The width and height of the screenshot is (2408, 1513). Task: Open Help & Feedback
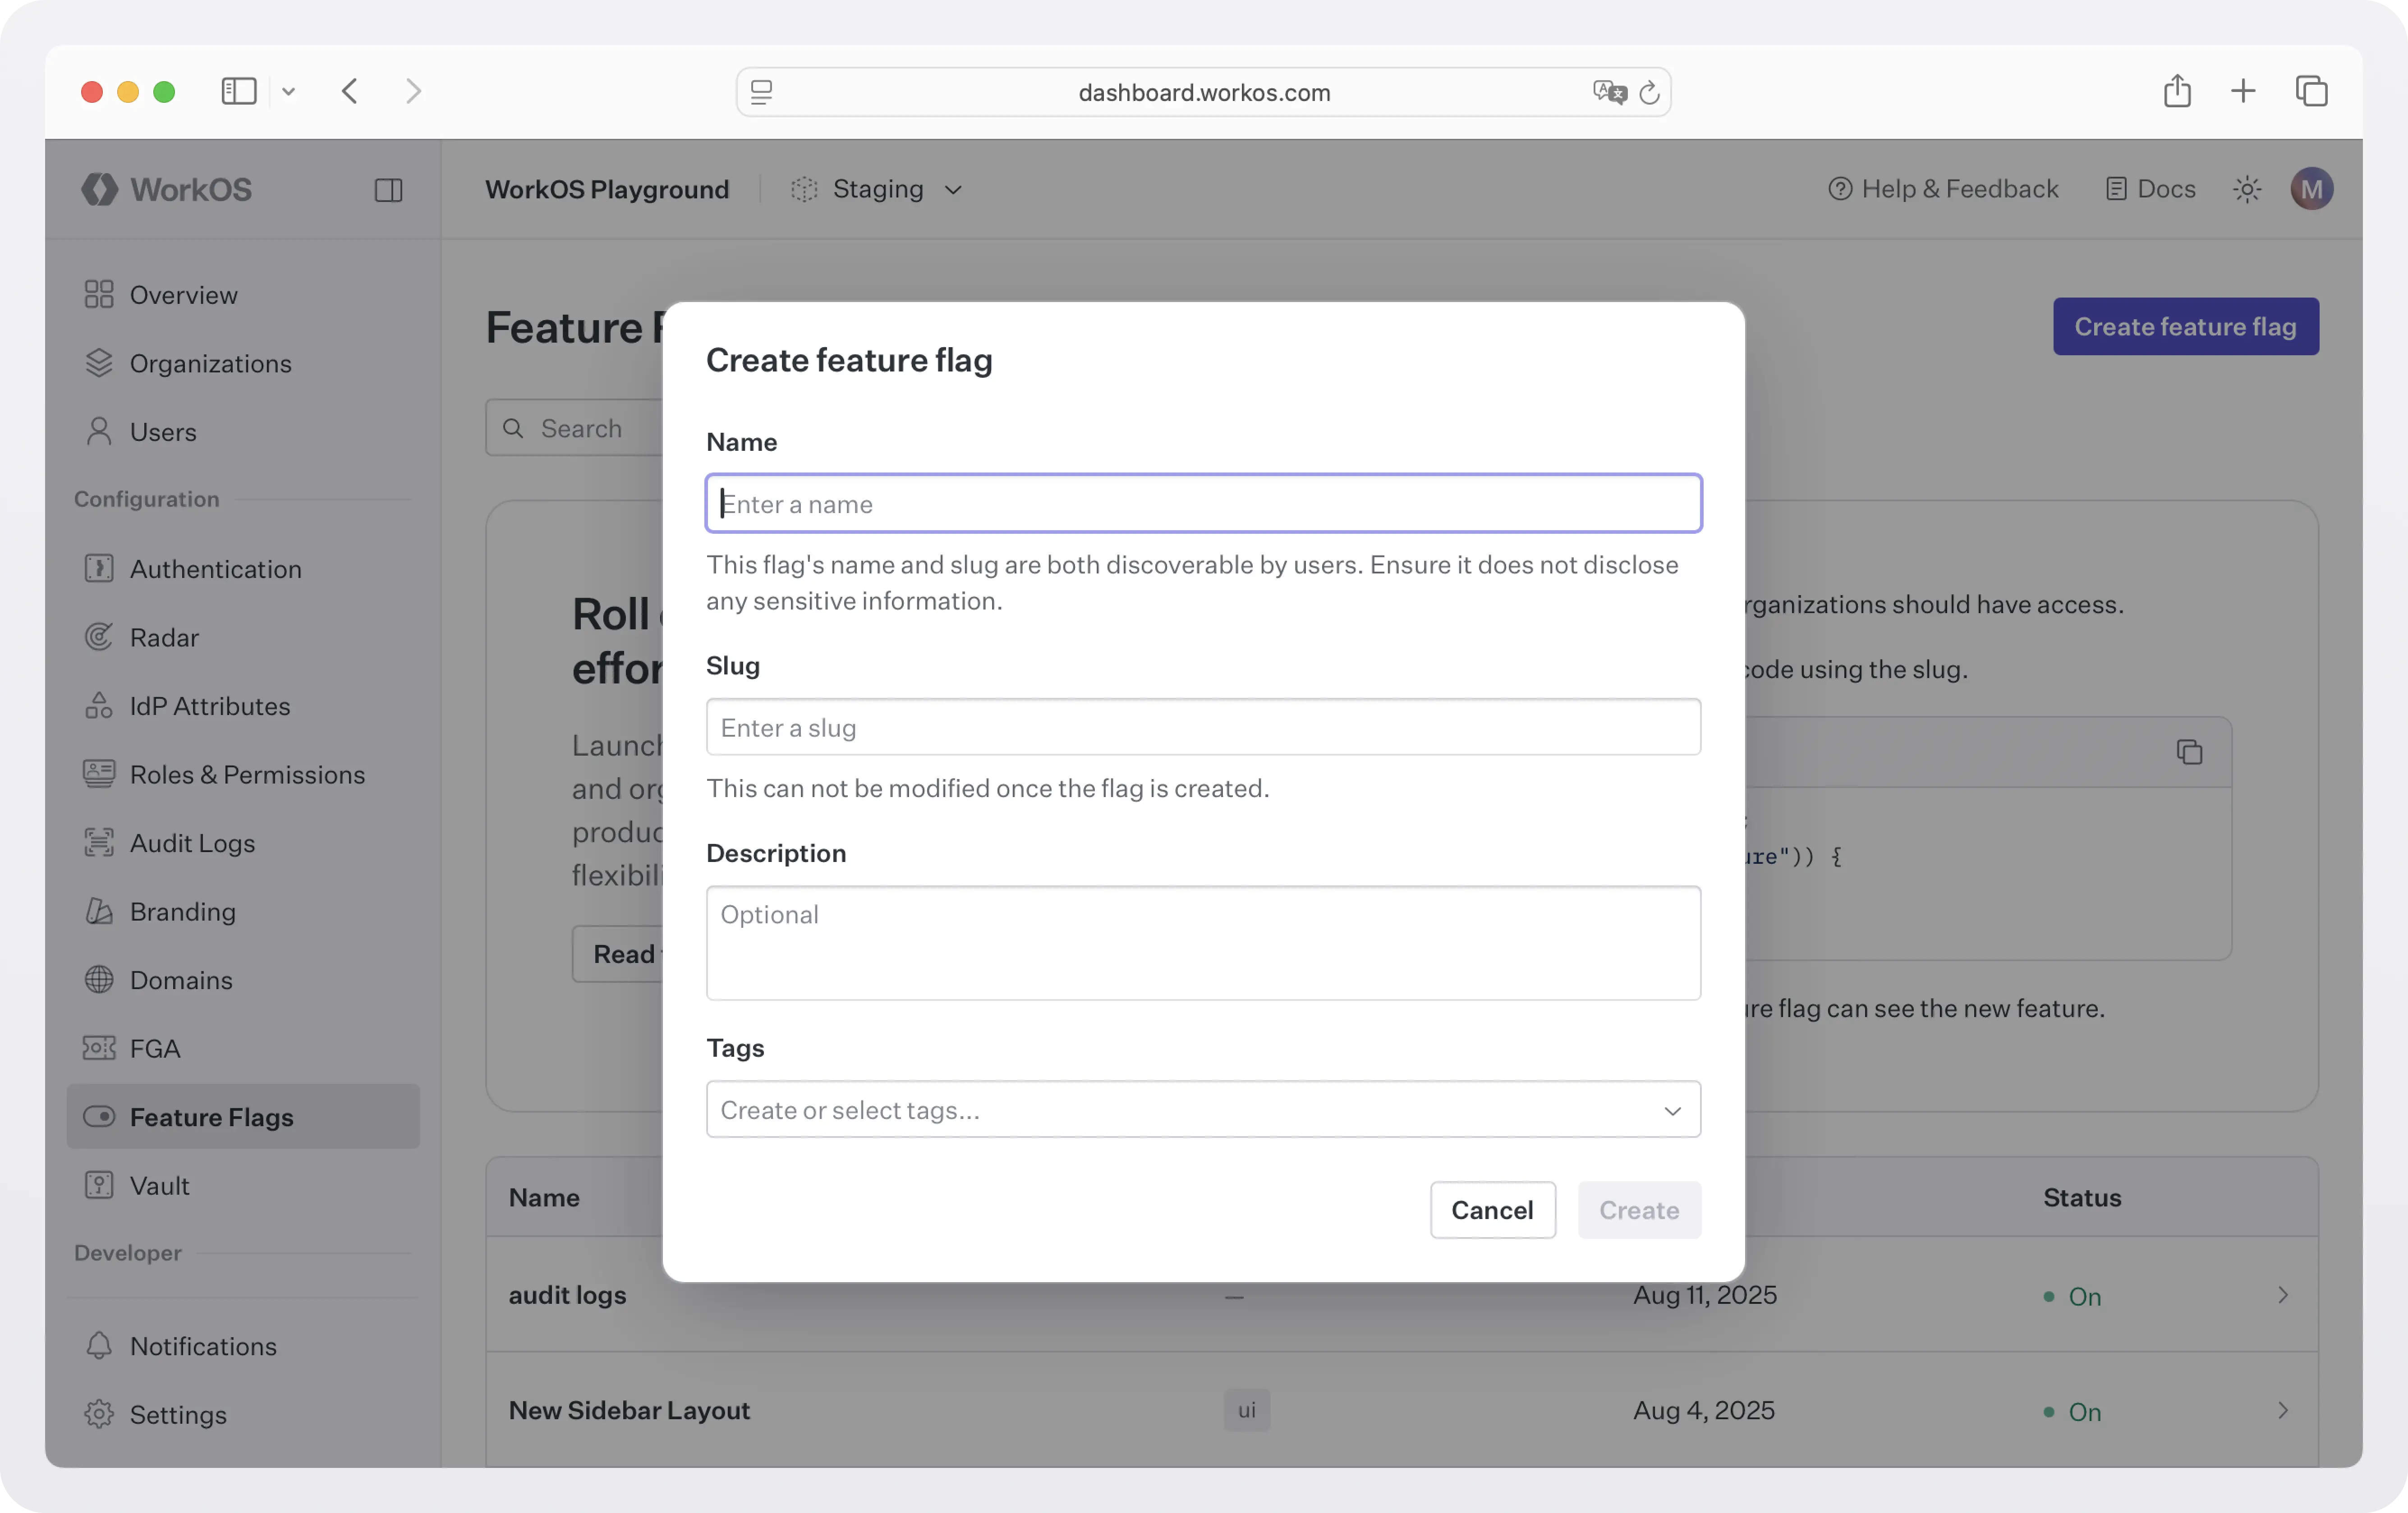1943,189
